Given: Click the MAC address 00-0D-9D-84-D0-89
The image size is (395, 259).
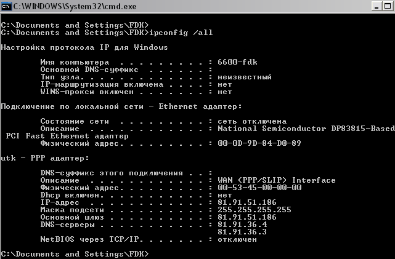Looking at the screenshot, I should (259, 143).
